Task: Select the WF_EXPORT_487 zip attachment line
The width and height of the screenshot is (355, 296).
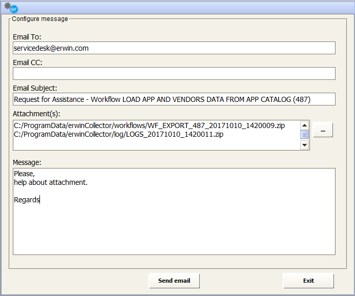Action: 150,125
